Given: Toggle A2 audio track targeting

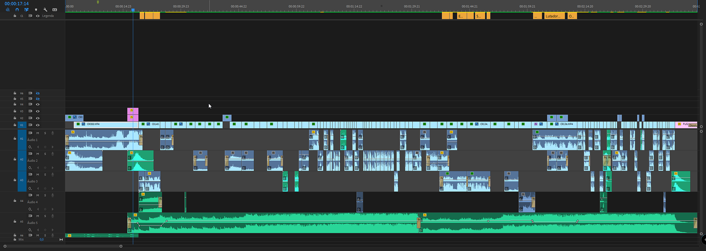Looking at the screenshot, I should click(x=22, y=160).
